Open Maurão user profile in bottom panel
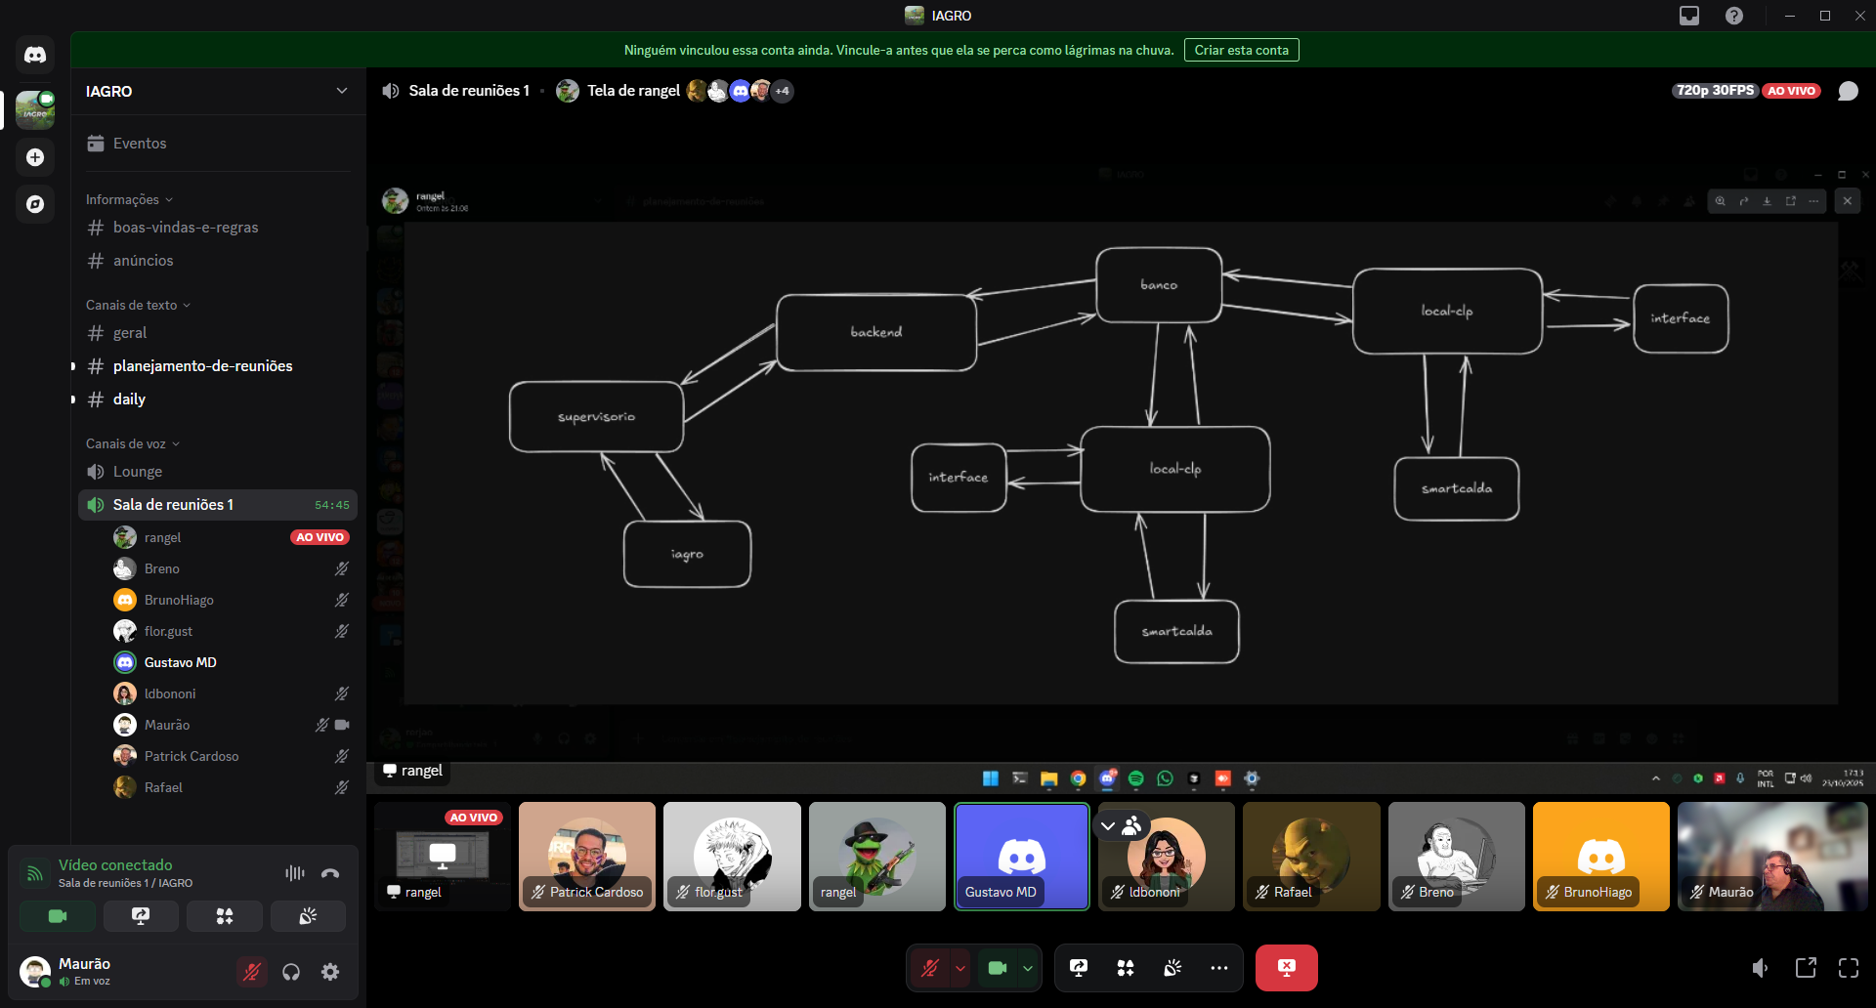 (83, 972)
